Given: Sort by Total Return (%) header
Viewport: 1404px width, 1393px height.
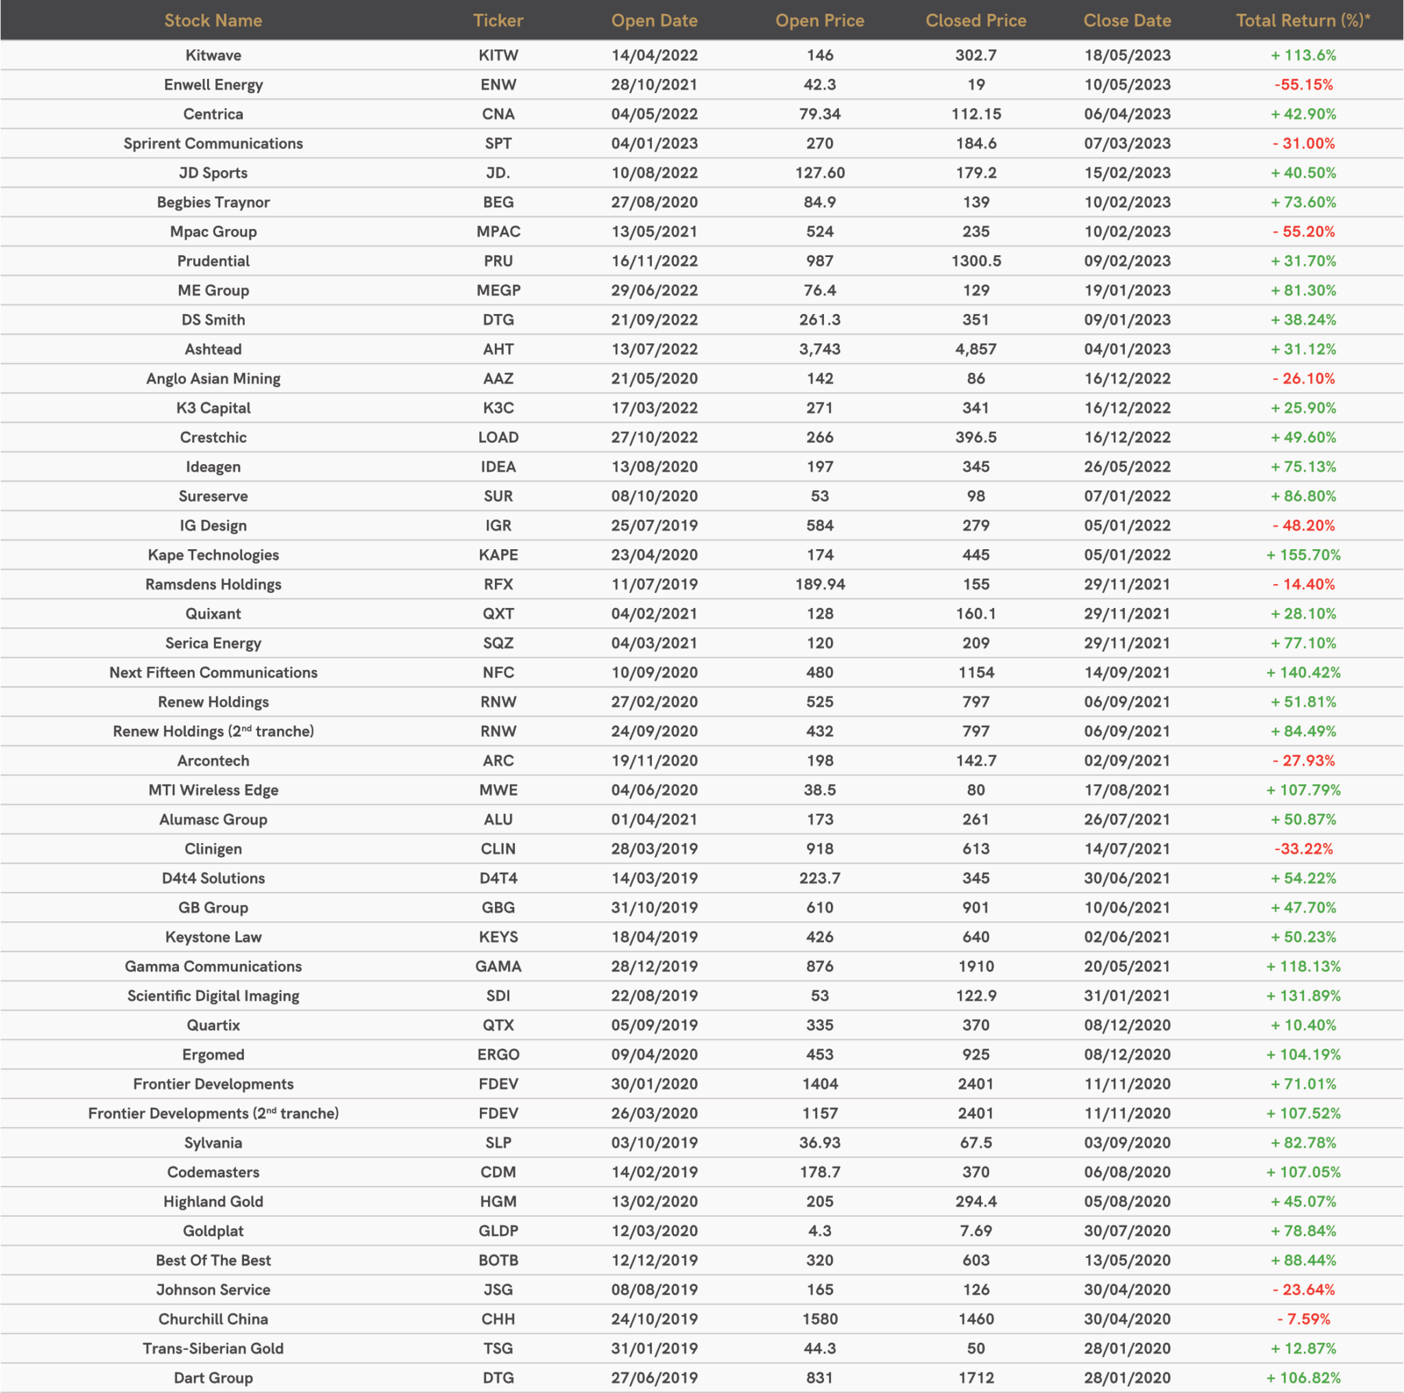Looking at the screenshot, I should coord(1303,21).
